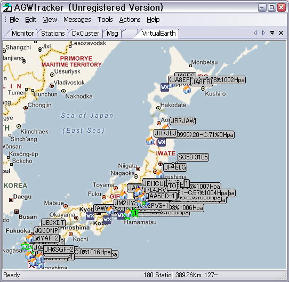Open the Help menu

coord(153,20)
